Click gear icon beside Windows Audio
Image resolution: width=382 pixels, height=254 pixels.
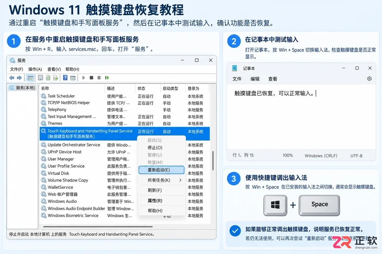tap(44, 201)
